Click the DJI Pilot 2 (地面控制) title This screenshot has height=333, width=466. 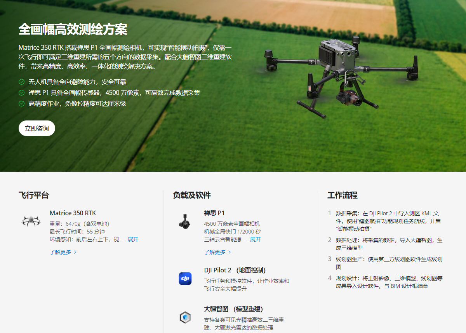coord(235,270)
